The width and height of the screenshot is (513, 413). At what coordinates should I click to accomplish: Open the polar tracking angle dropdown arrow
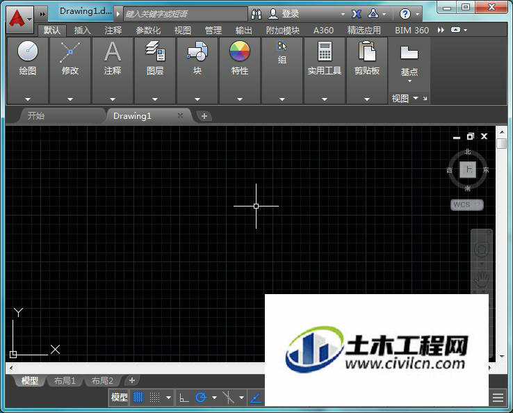click(x=214, y=398)
